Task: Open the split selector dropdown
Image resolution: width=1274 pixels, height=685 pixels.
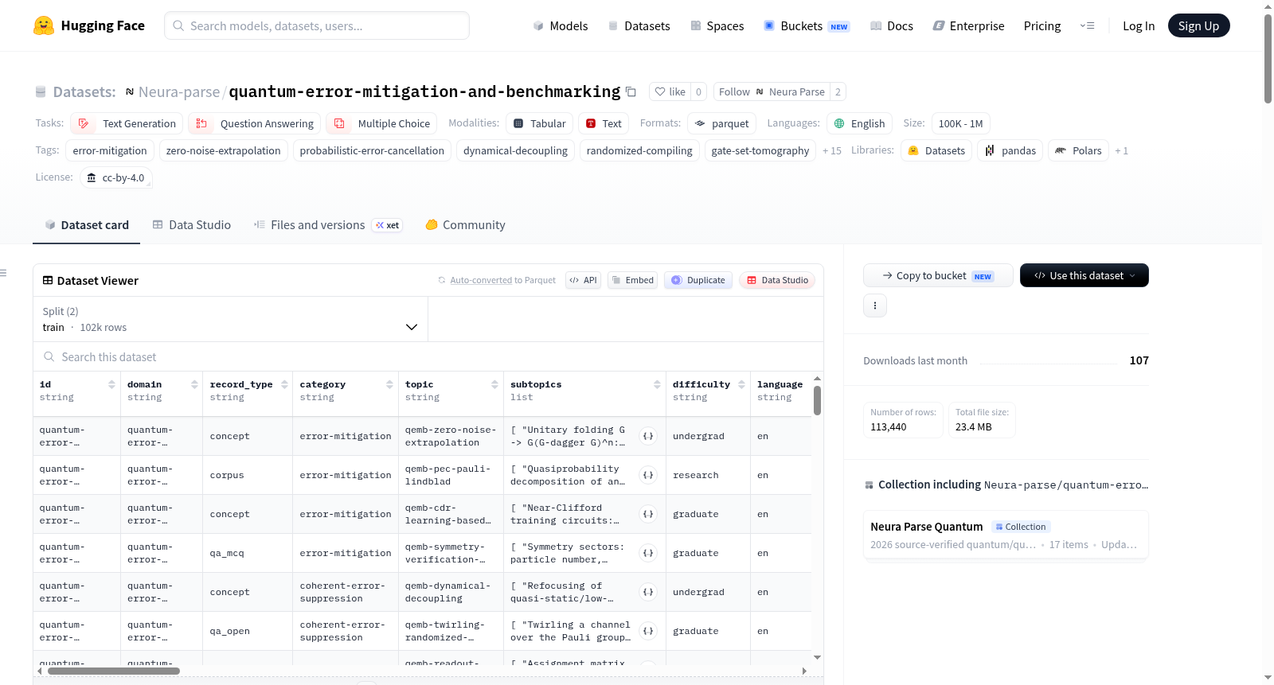Action: pos(230,319)
